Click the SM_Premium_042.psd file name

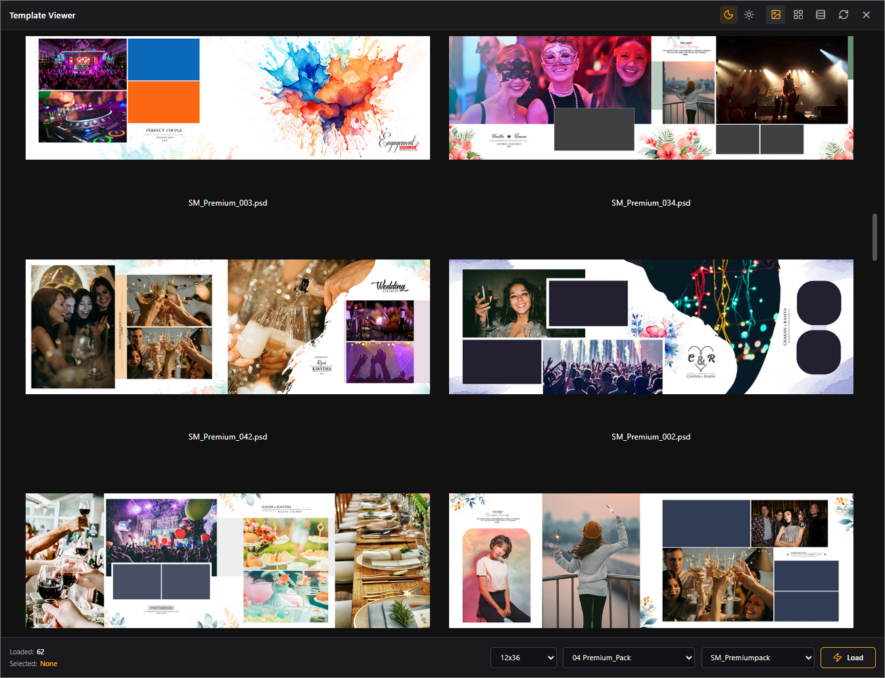click(227, 437)
